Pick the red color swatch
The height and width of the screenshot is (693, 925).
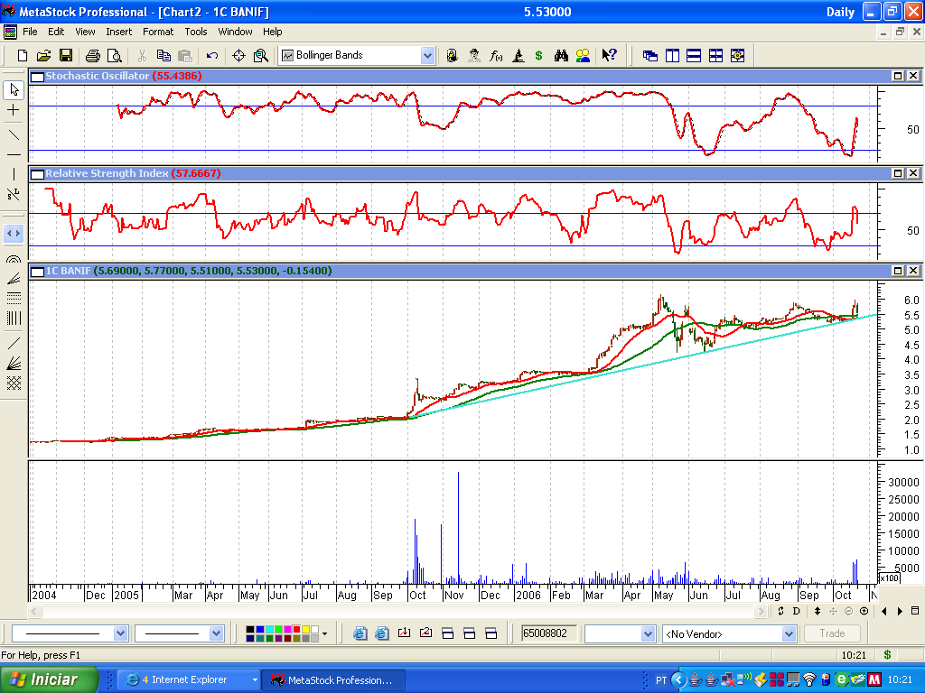pos(296,629)
